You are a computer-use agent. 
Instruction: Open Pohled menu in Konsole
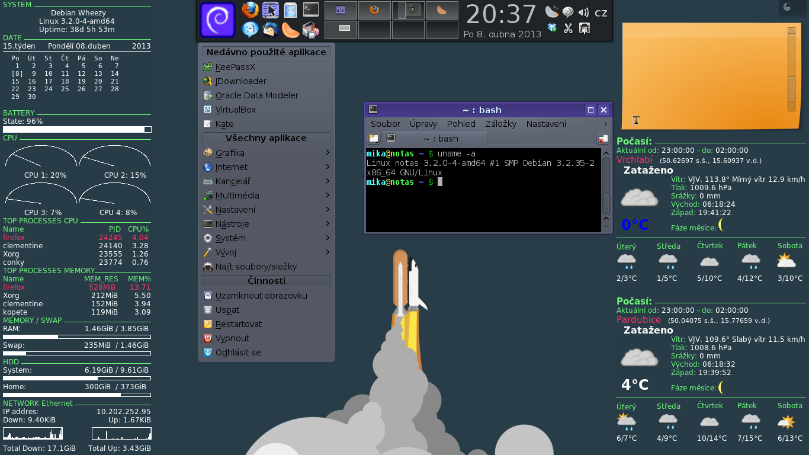pos(461,124)
